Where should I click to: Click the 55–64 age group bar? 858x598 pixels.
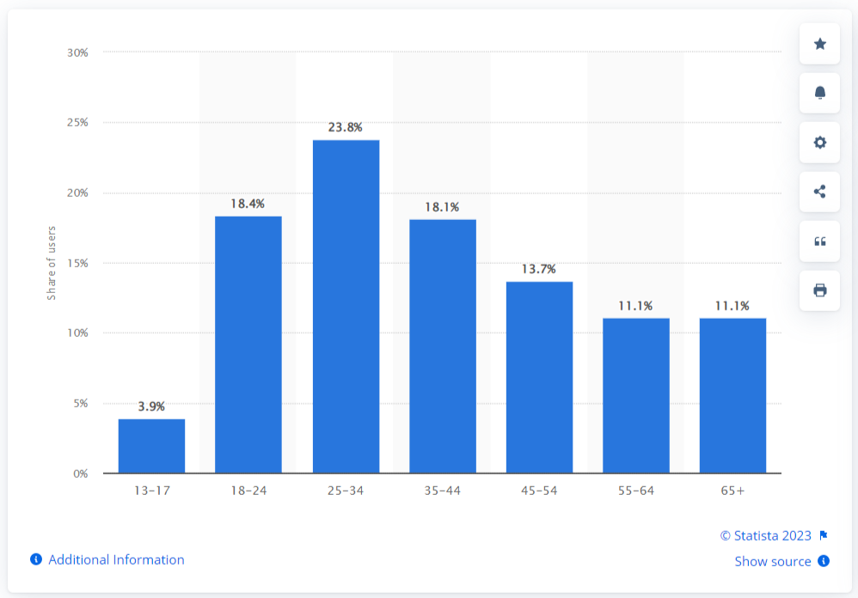[636, 395]
